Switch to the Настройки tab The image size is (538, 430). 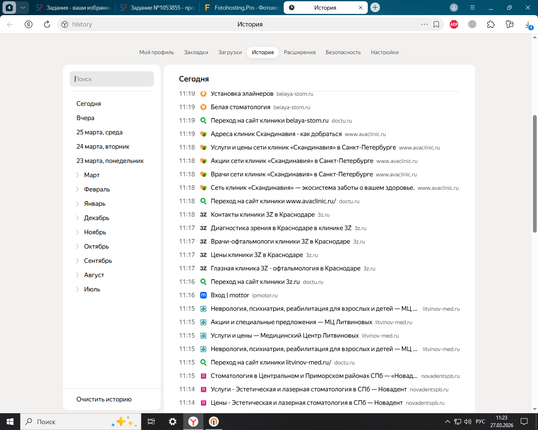point(385,52)
